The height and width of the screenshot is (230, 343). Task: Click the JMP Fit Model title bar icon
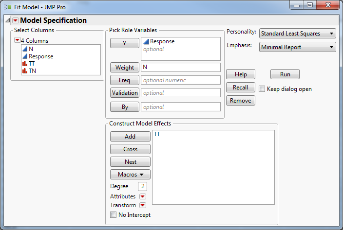click(8, 7)
